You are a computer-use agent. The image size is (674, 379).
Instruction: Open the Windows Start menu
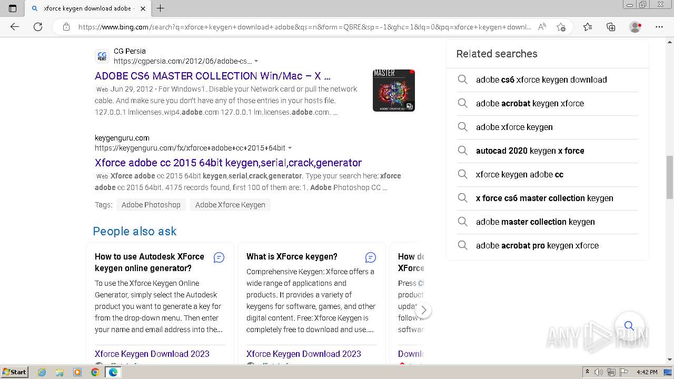point(15,372)
